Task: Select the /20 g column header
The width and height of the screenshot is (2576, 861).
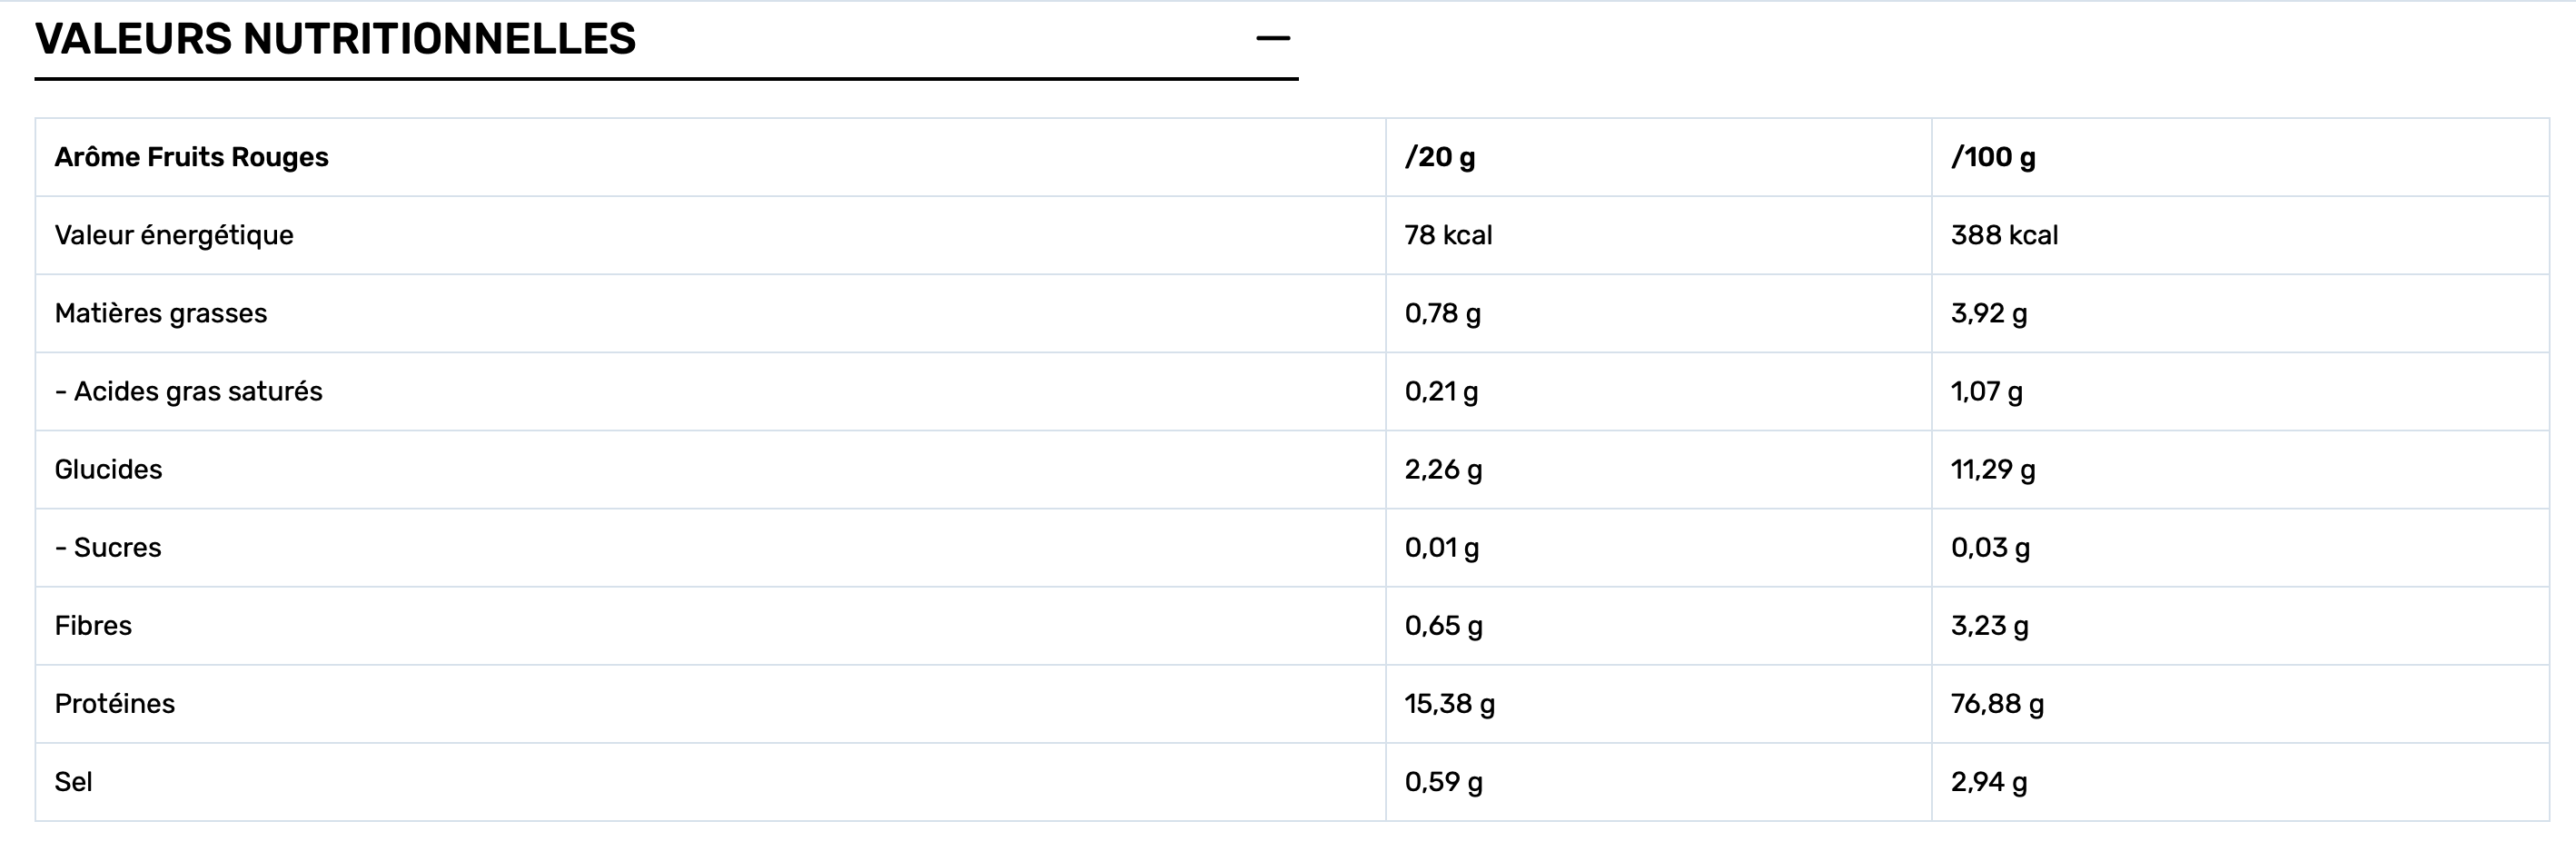Action: point(1439,157)
